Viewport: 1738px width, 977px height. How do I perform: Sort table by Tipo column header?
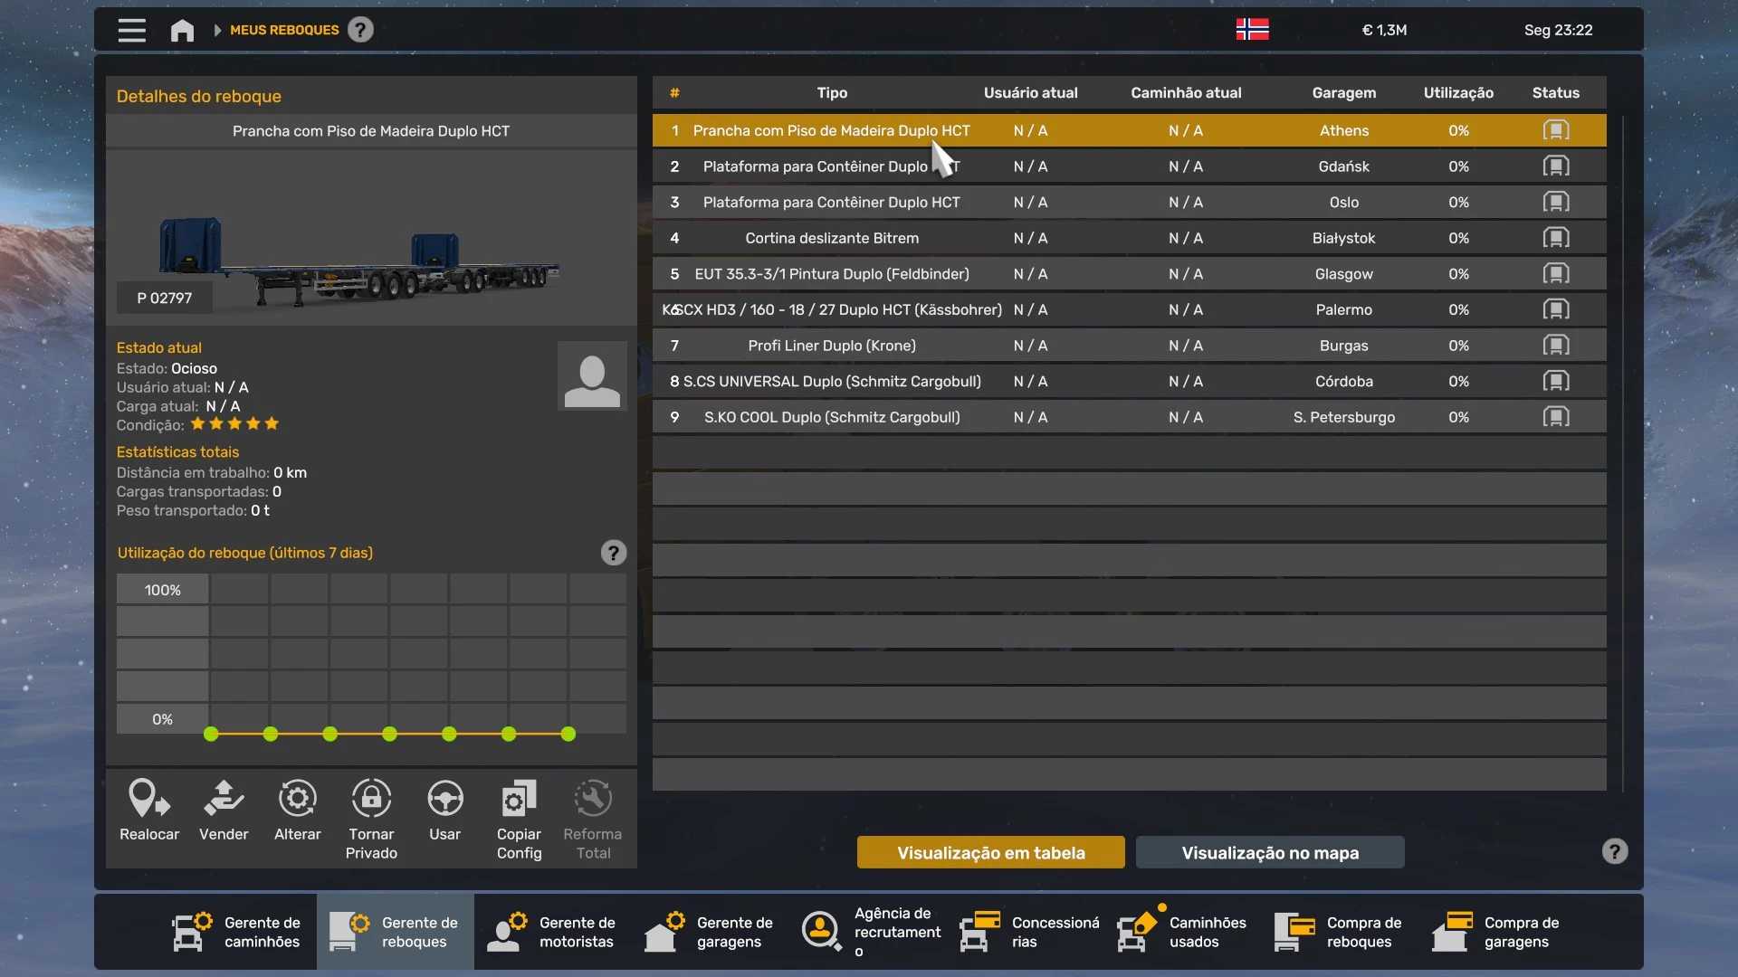pos(832,92)
